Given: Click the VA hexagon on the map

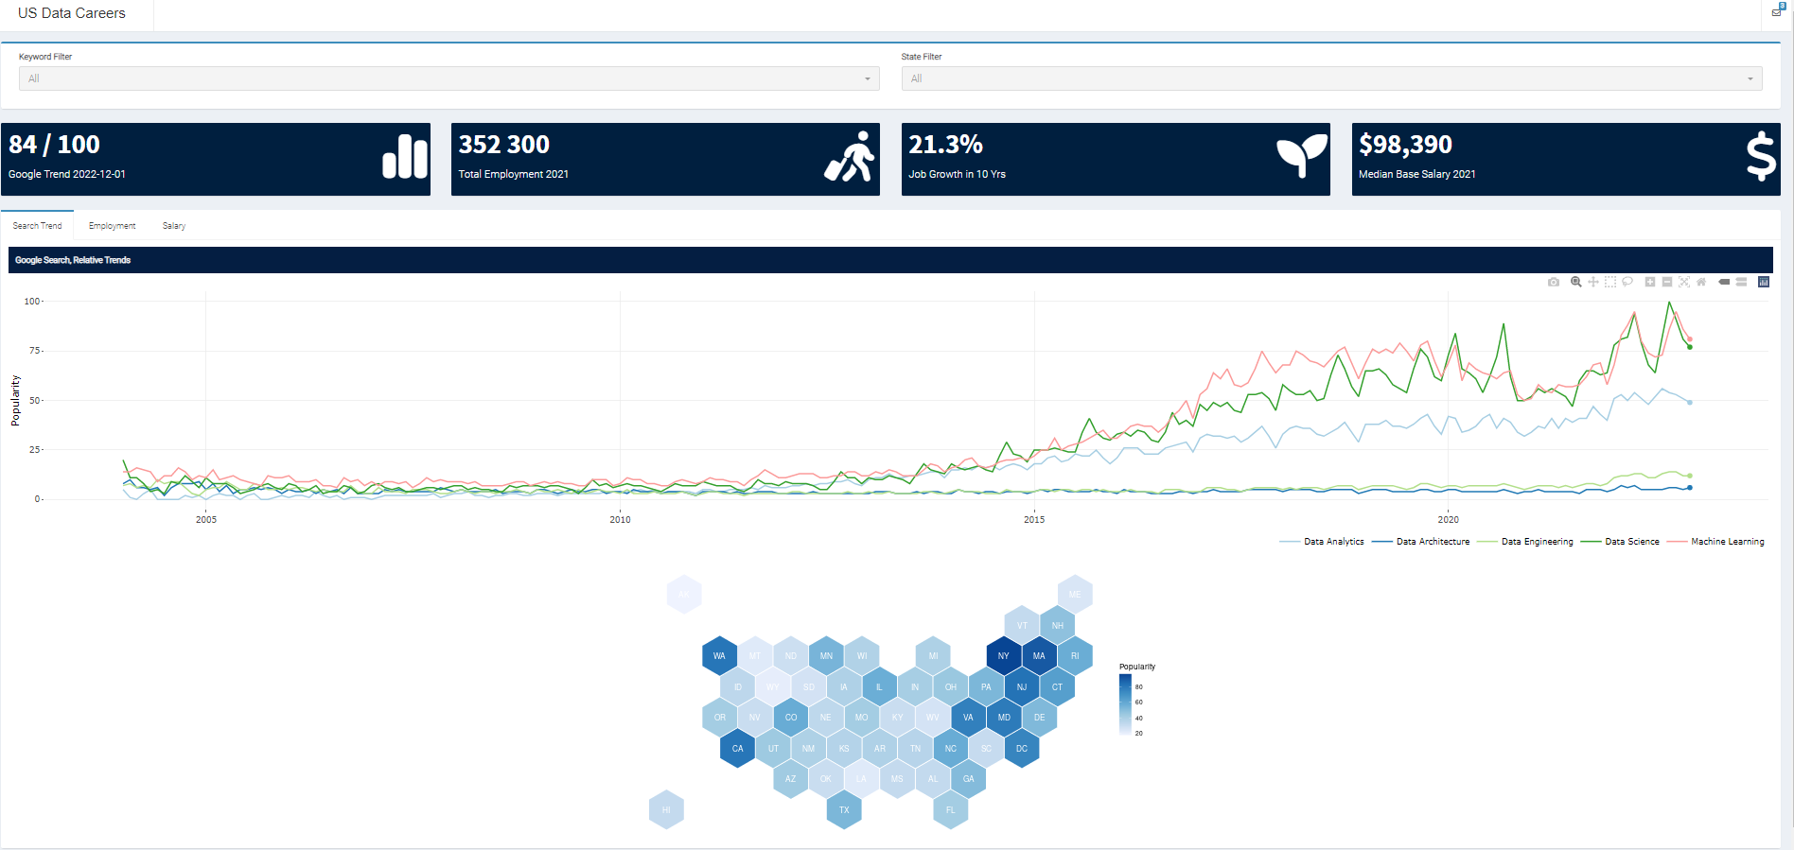Looking at the screenshot, I should [x=968, y=718].
